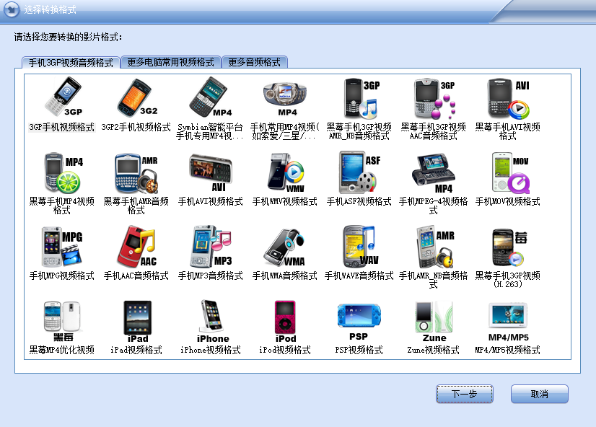The height and width of the screenshot is (427, 596).
Task: Choose 黑莓手机AVI视频格式 icon
Action: point(507,98)
